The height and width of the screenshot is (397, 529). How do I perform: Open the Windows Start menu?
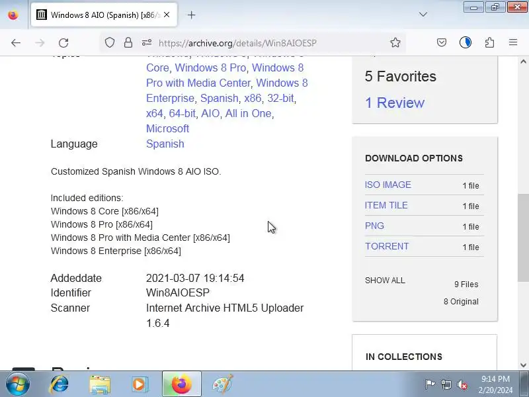pos(17,384)
